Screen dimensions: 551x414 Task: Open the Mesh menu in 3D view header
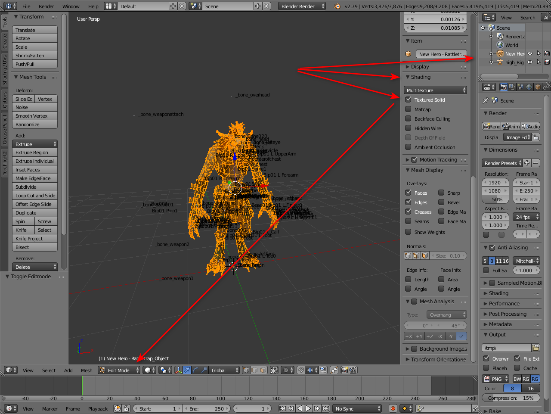[x=87, y=370]
